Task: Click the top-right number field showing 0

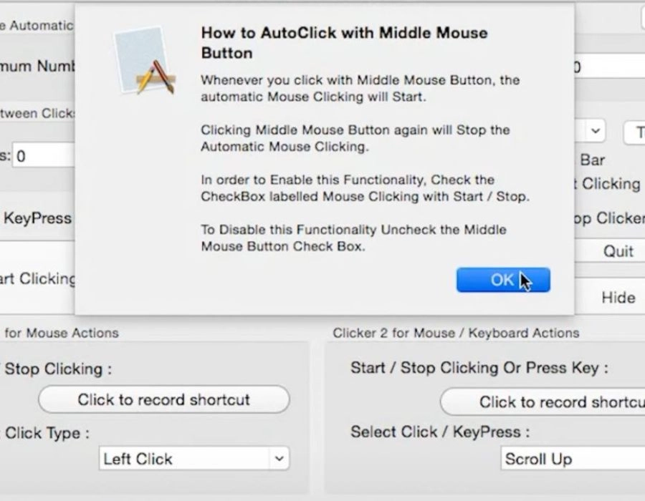Action: 609,68
